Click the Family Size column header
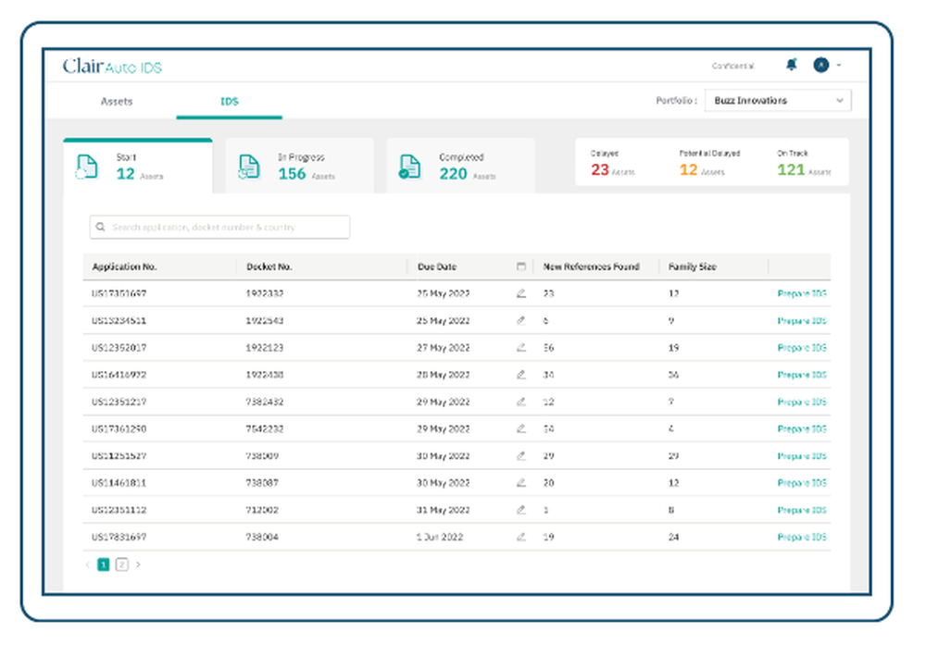Image resolution: width=926 pixels, height=657 pixels. point(692,267)
